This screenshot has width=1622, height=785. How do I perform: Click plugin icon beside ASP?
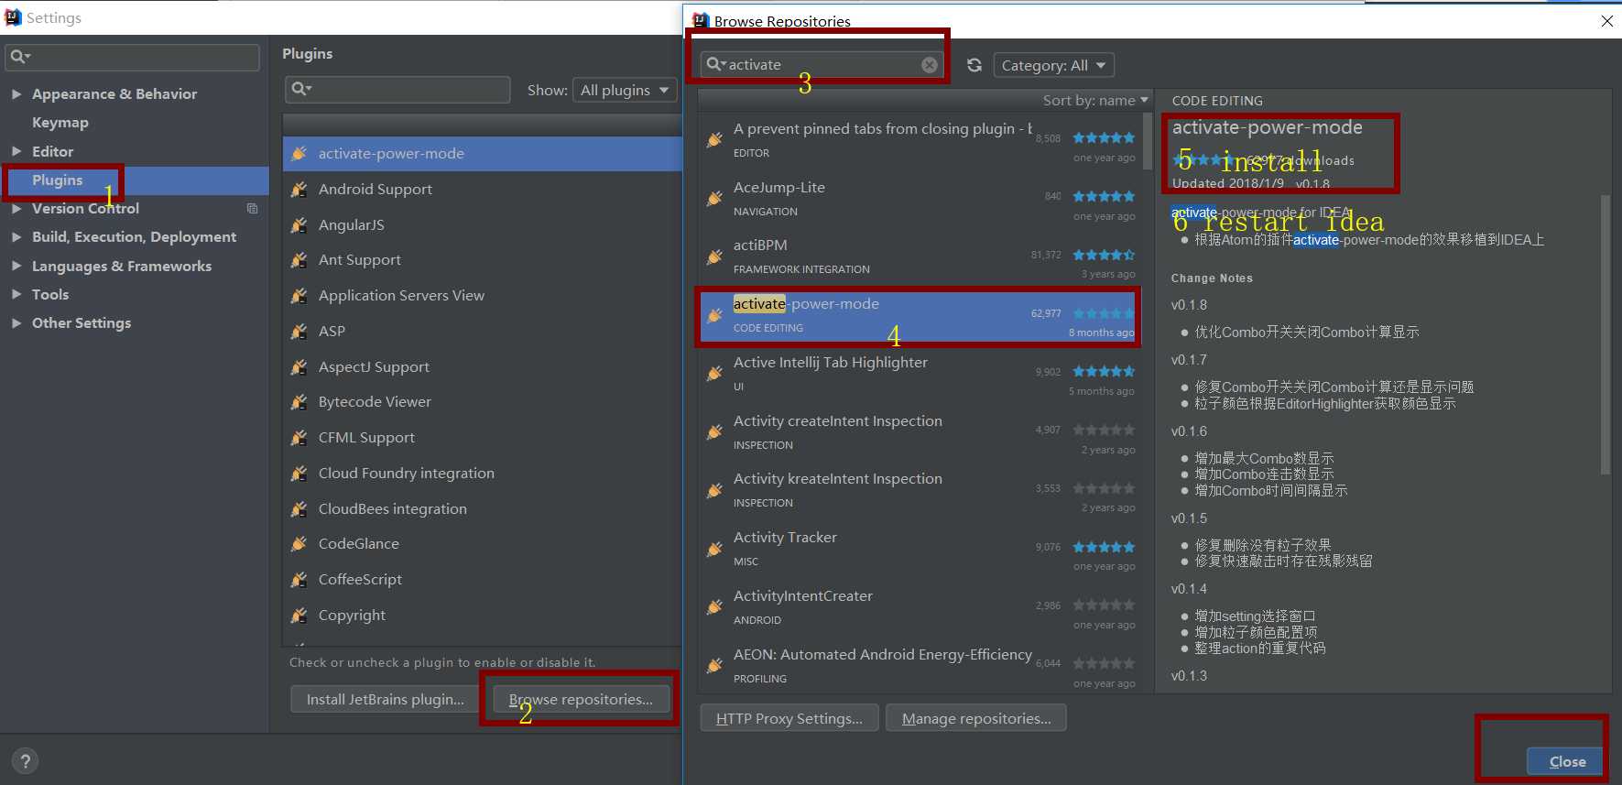[x=299, y=332]
